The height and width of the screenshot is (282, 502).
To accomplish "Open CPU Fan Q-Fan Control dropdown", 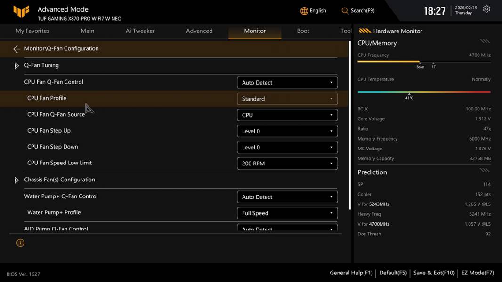I will point(287,83).
